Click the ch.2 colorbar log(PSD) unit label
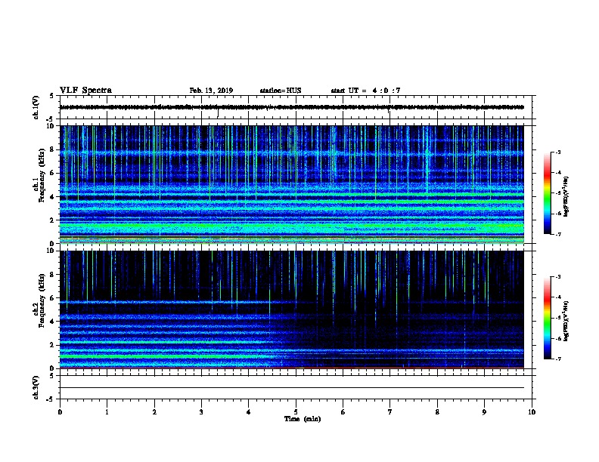Screen dimensions: 599x462 (566, 321)
